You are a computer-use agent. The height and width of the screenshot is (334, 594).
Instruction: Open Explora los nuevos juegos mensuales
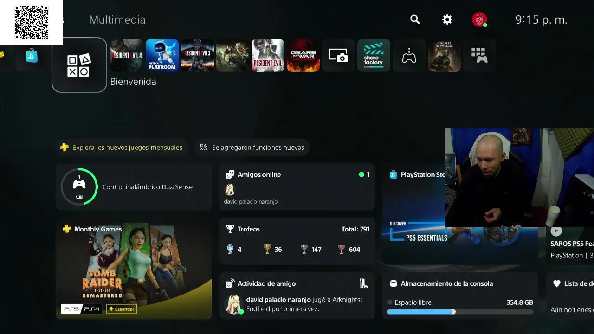pos(122,148)
